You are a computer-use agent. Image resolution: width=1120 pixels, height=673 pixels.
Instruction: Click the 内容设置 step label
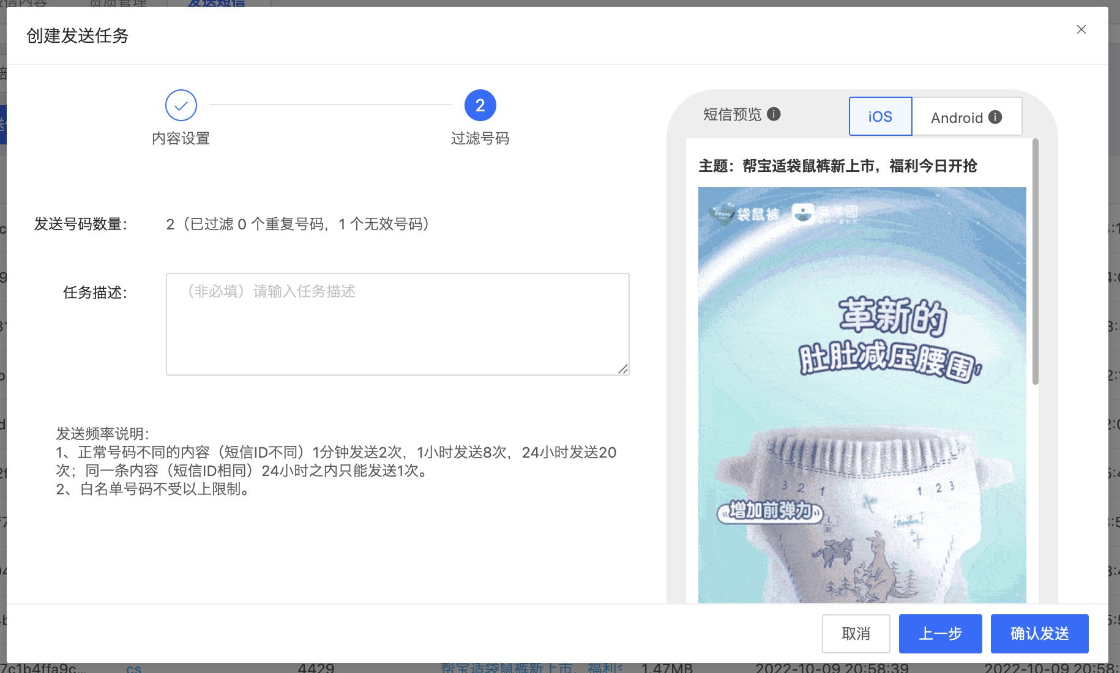[x=181, y=138]
